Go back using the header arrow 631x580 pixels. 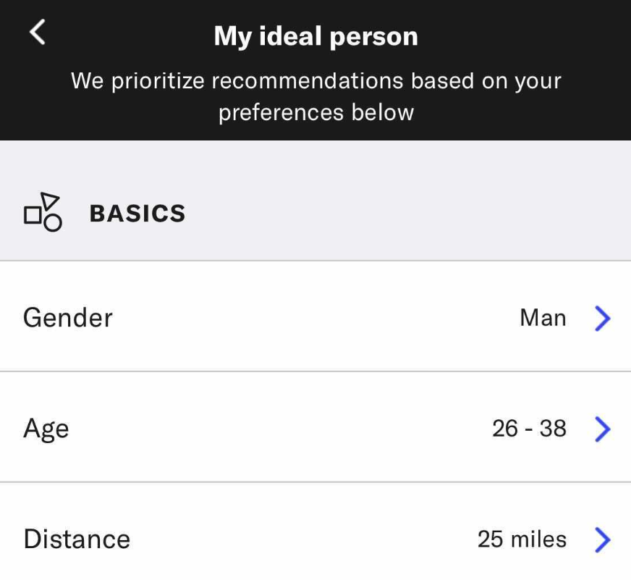click(38, 32)
